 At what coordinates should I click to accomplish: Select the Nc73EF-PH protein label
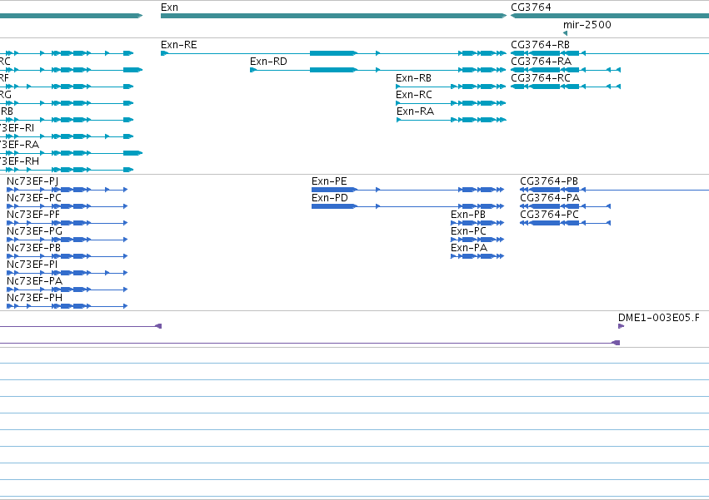pyautogui.click(x=34, y=298)
